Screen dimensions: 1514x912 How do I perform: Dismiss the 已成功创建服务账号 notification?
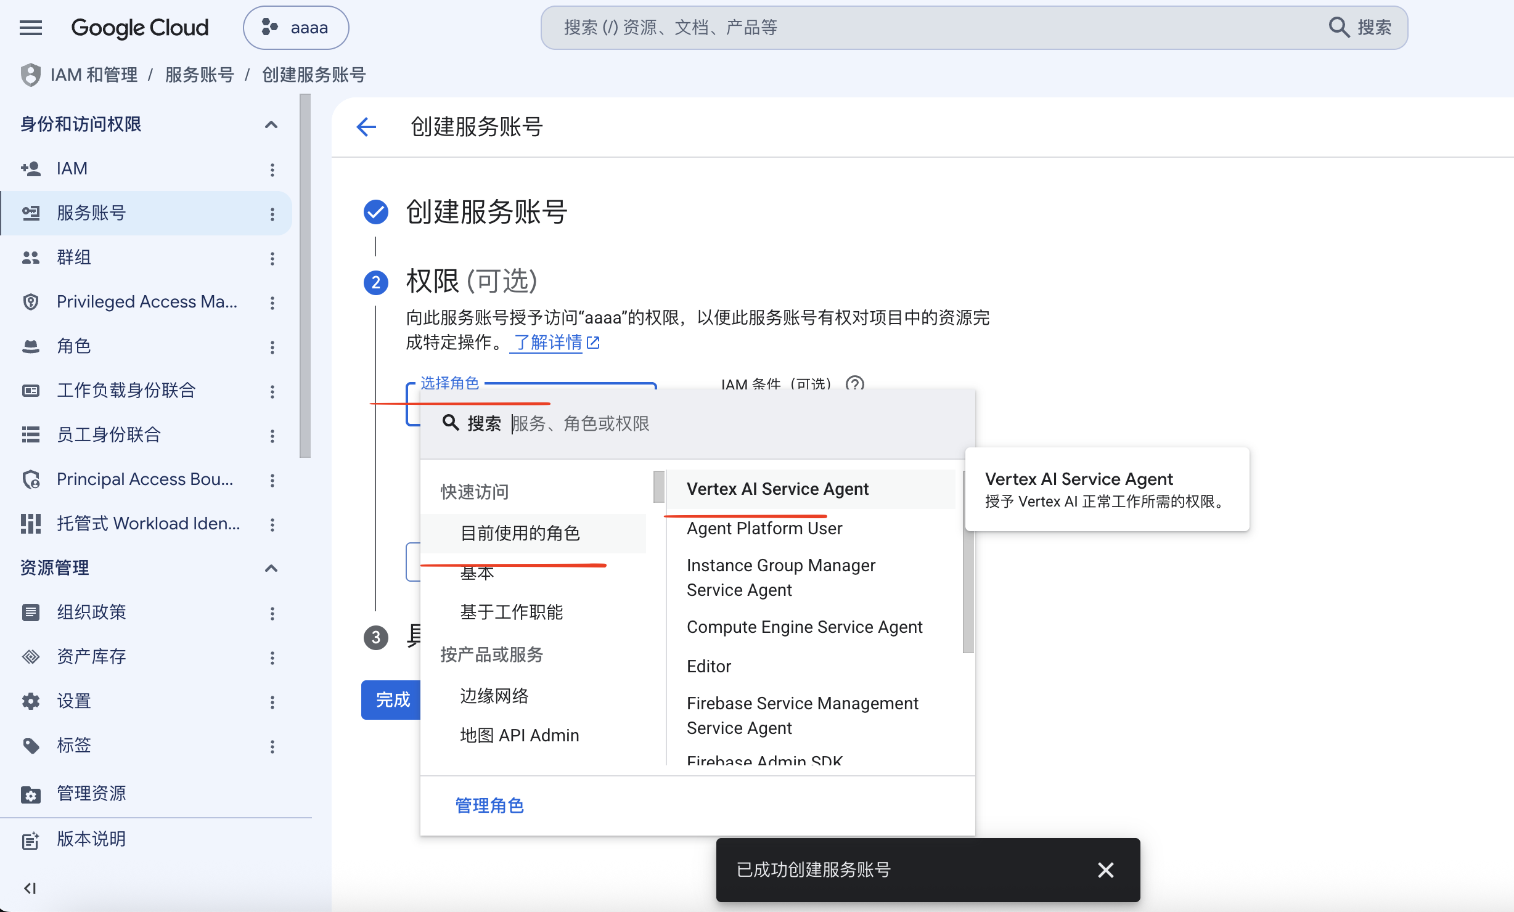click(1106, 870)
